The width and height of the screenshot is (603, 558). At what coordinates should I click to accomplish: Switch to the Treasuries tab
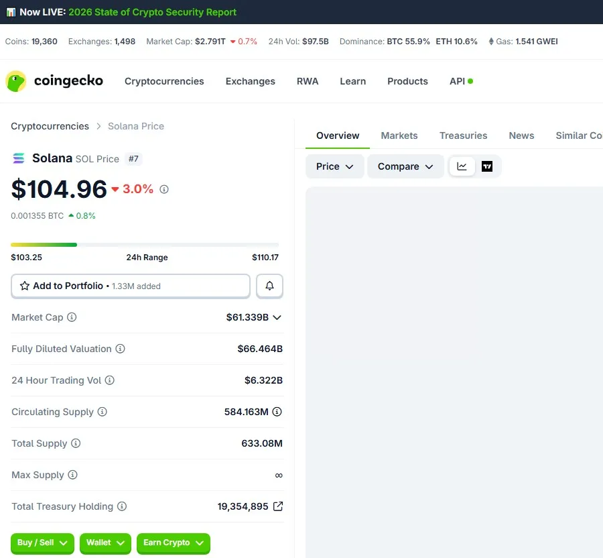point(464,135)
